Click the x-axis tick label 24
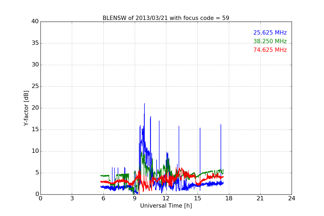The image size is (324, 216). click(x=292, y=198)
